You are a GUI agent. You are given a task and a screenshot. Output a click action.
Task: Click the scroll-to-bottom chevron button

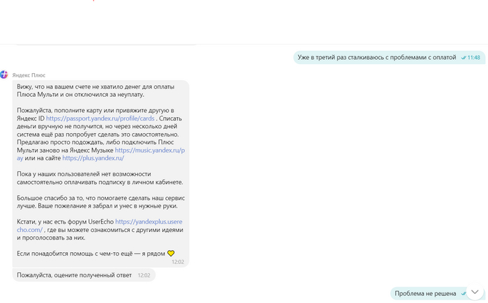point(475,292)
